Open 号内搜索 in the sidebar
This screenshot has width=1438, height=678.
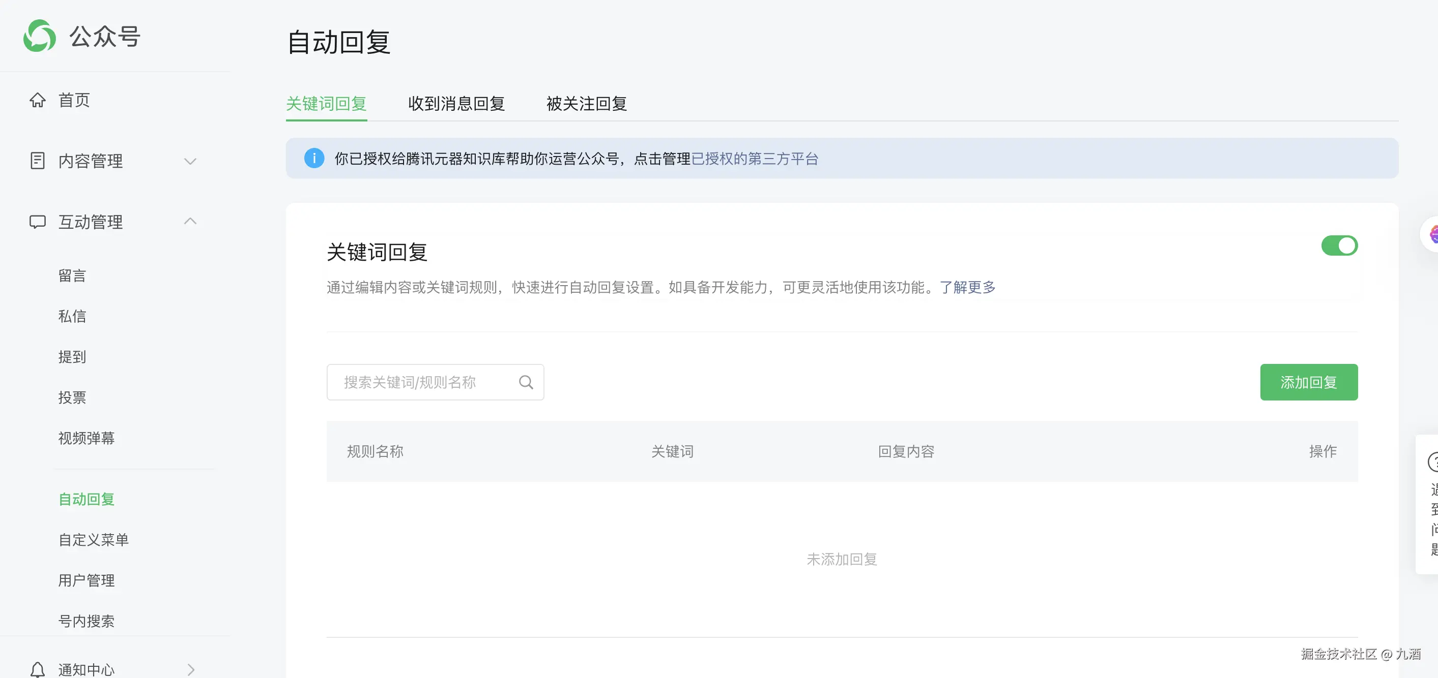(87, 621)
